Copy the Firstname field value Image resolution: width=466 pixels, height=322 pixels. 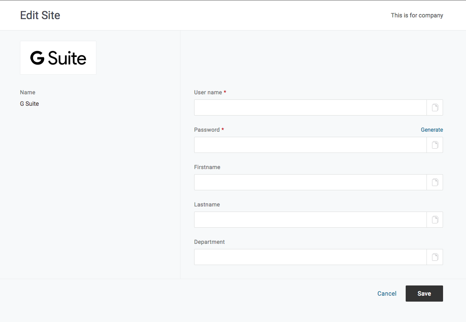pyautogui.click(x=435, y=182)
